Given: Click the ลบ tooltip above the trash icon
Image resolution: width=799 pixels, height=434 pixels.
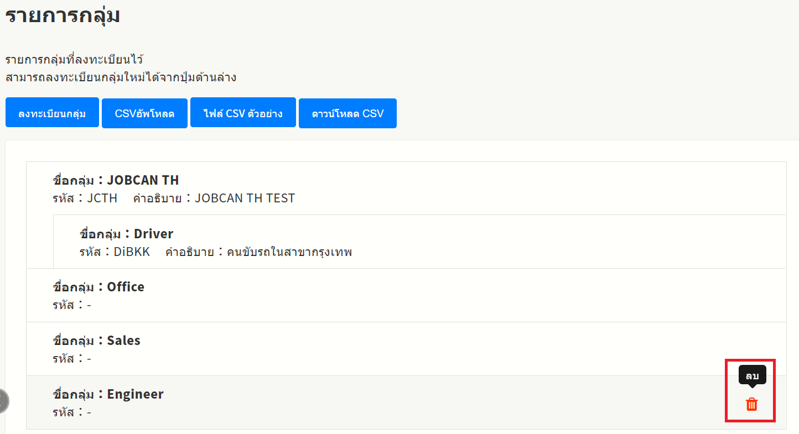Looking at the screenshot, I should [752, 375].
